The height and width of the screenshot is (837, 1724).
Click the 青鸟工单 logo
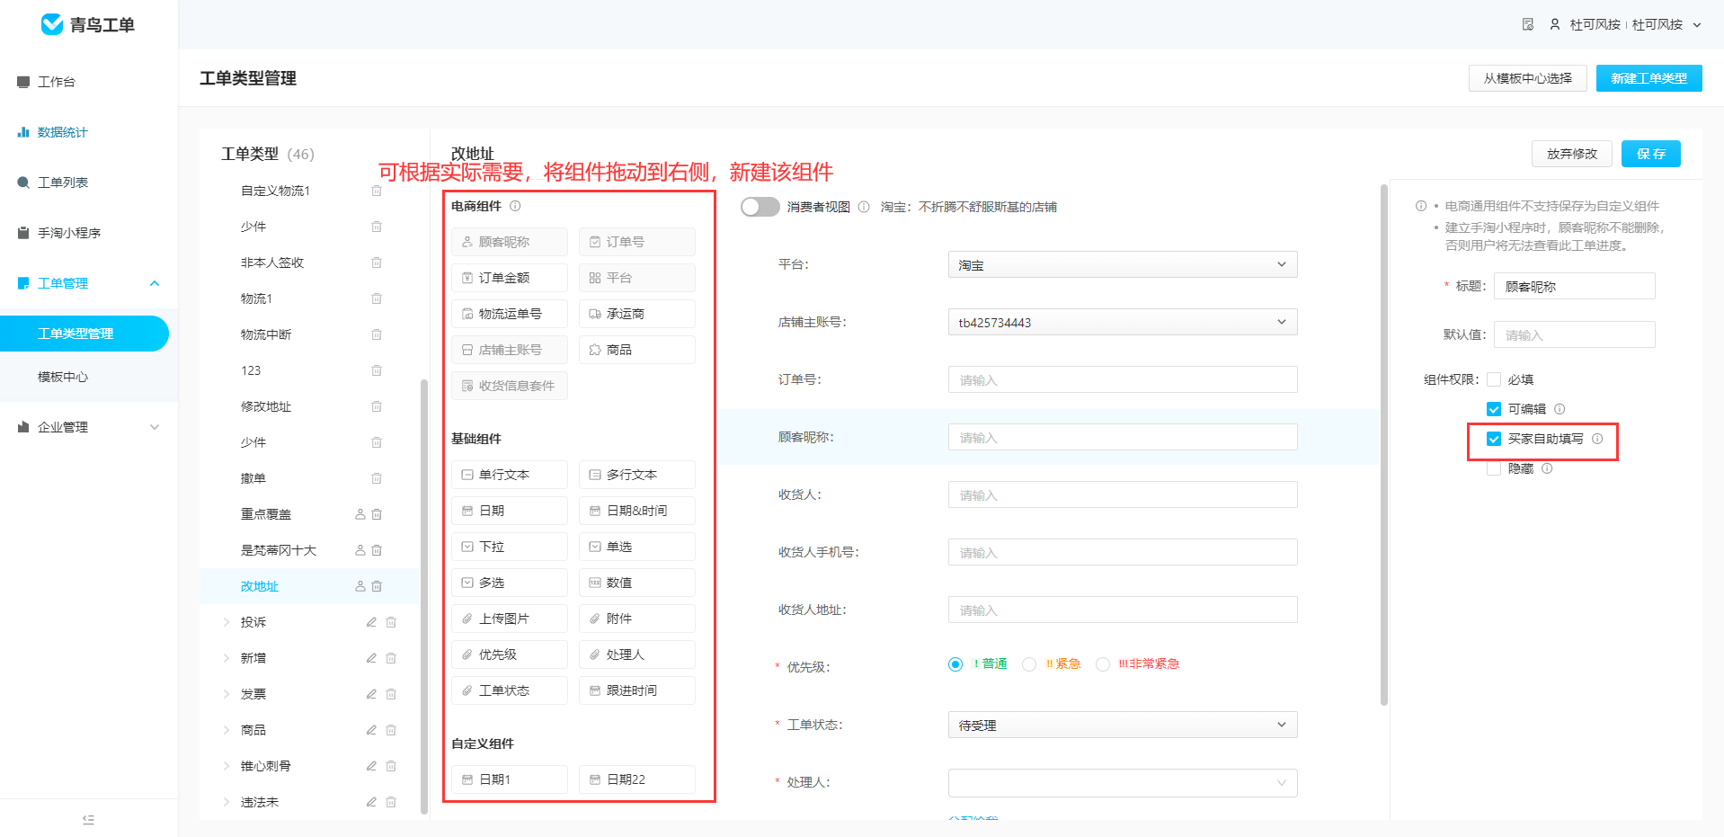click(x=88, y=24)
